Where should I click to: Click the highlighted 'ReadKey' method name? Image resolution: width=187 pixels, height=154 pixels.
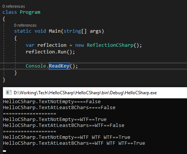(x=59, y=66)
